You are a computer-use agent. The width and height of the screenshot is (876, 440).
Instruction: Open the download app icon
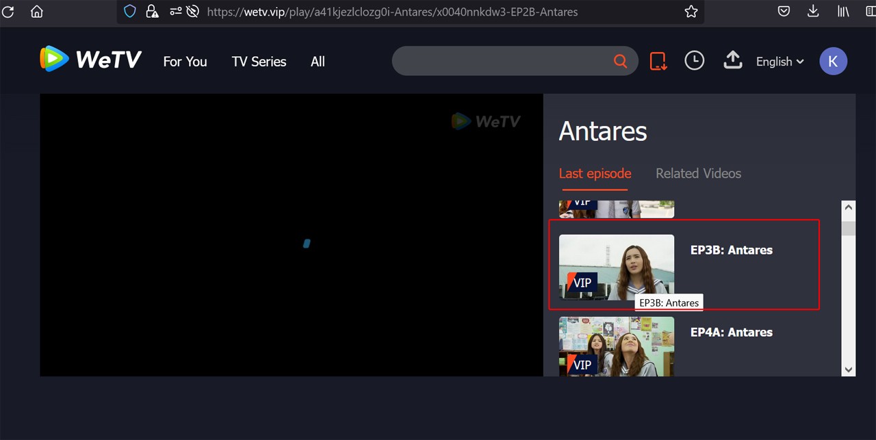tap(658, 61)
